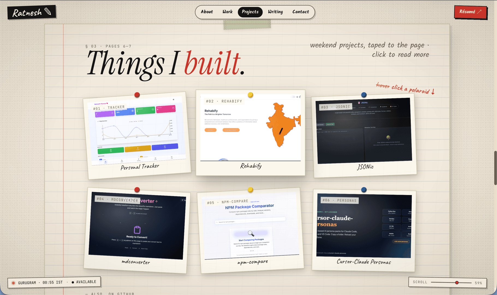The width and height of the screenshot is (497, 295).
Task: Click the blue pushpin on JSONic polaroid
Action: pyautogui.click(x=364, y=95)
